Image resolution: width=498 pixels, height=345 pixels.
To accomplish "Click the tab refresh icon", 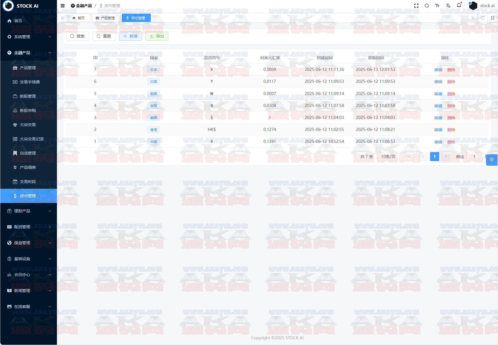I will click(482, 18).
